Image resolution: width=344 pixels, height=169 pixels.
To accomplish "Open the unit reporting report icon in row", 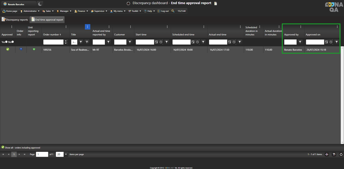I will (34, 49).
